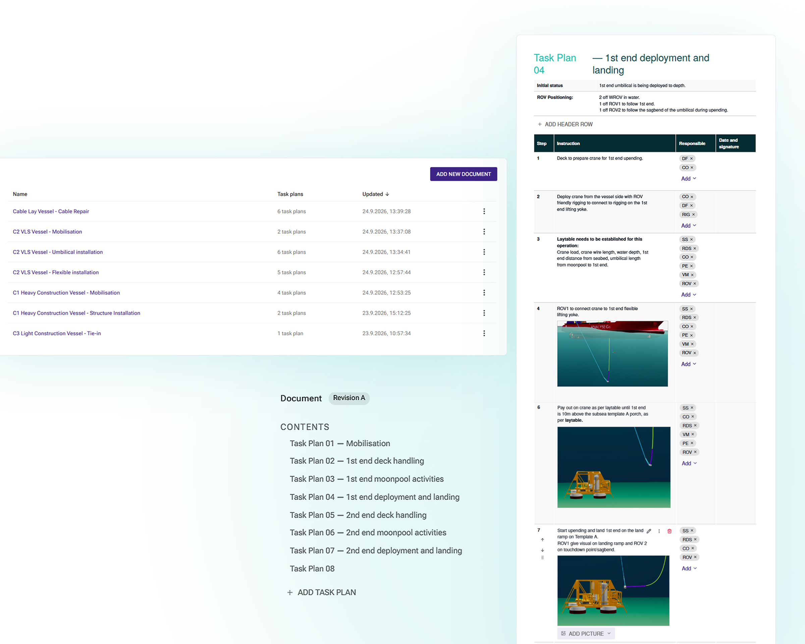
Task: Remove the RDS tag from step 6
Action: click(695, 426)
